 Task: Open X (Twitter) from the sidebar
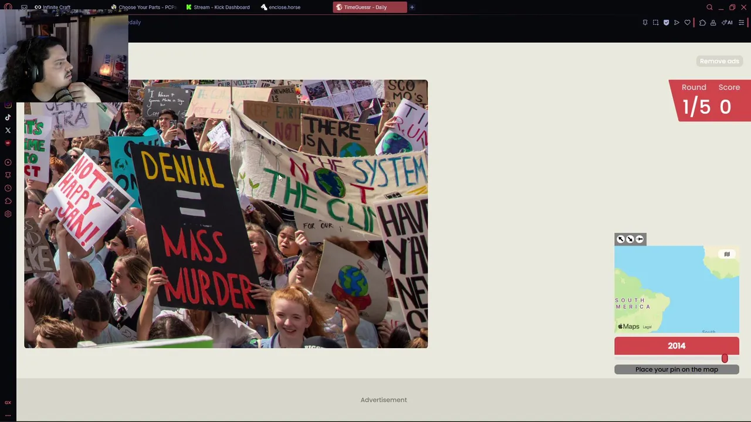tap(8, 130)
